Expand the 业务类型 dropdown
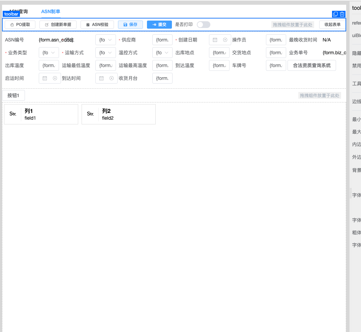The height and width of the screenshot is (332, 361). [x=49, y=53]
